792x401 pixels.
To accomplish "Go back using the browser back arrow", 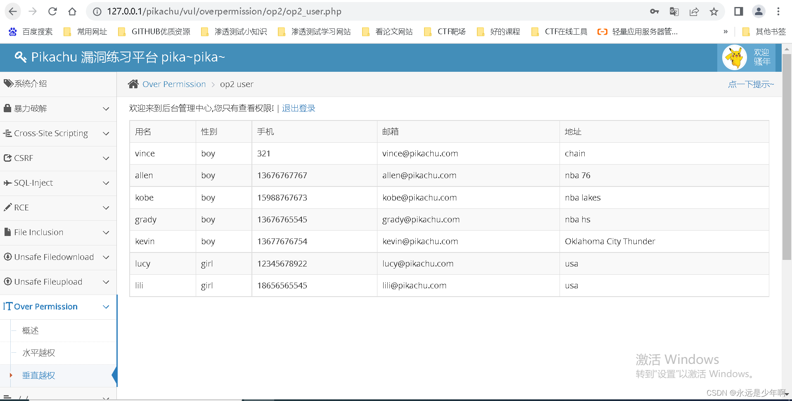I will (13, 12).
